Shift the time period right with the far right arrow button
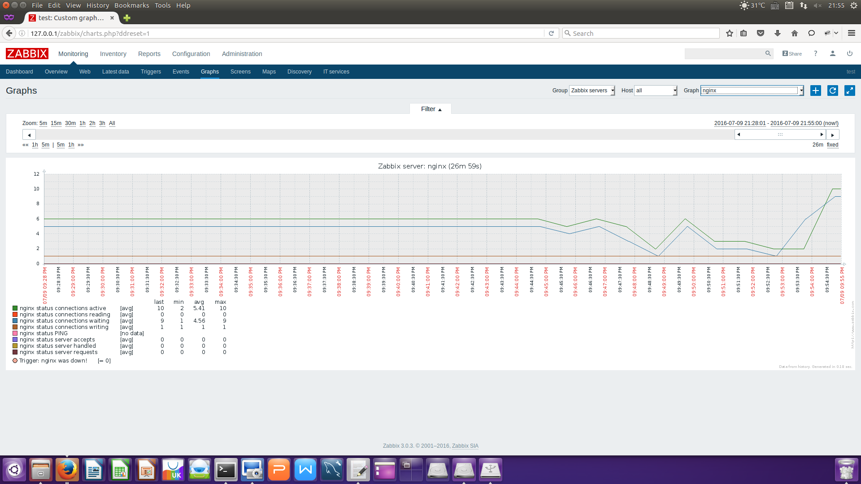This screenshot has height=484, width=861. click(833, 135)
